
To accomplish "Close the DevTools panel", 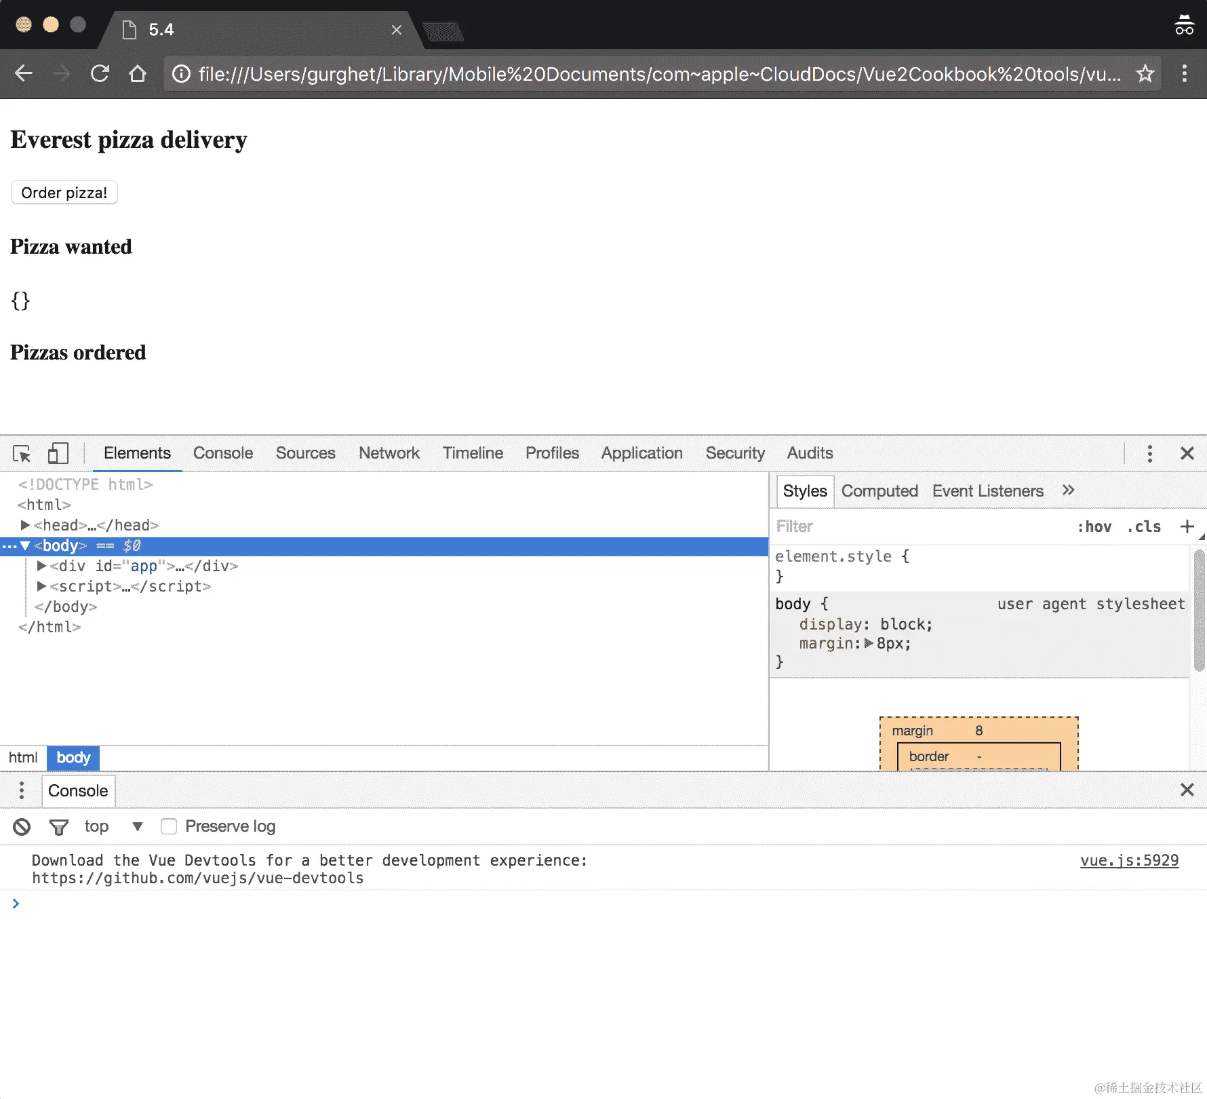I will point(1187,453).
